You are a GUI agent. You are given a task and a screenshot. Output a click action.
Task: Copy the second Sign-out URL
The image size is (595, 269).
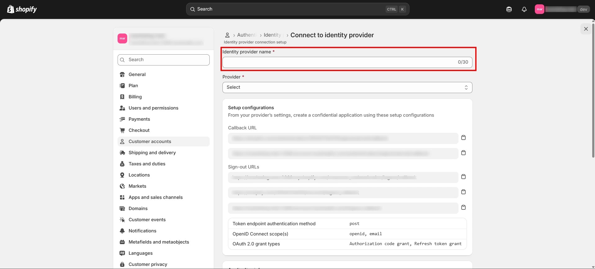[x=463, y=192]
